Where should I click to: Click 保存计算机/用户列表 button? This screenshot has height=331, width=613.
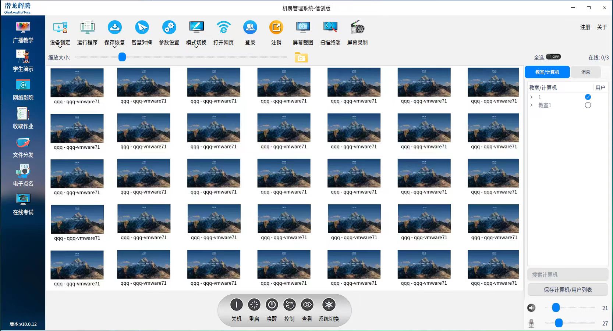click(x=567, y=290)
